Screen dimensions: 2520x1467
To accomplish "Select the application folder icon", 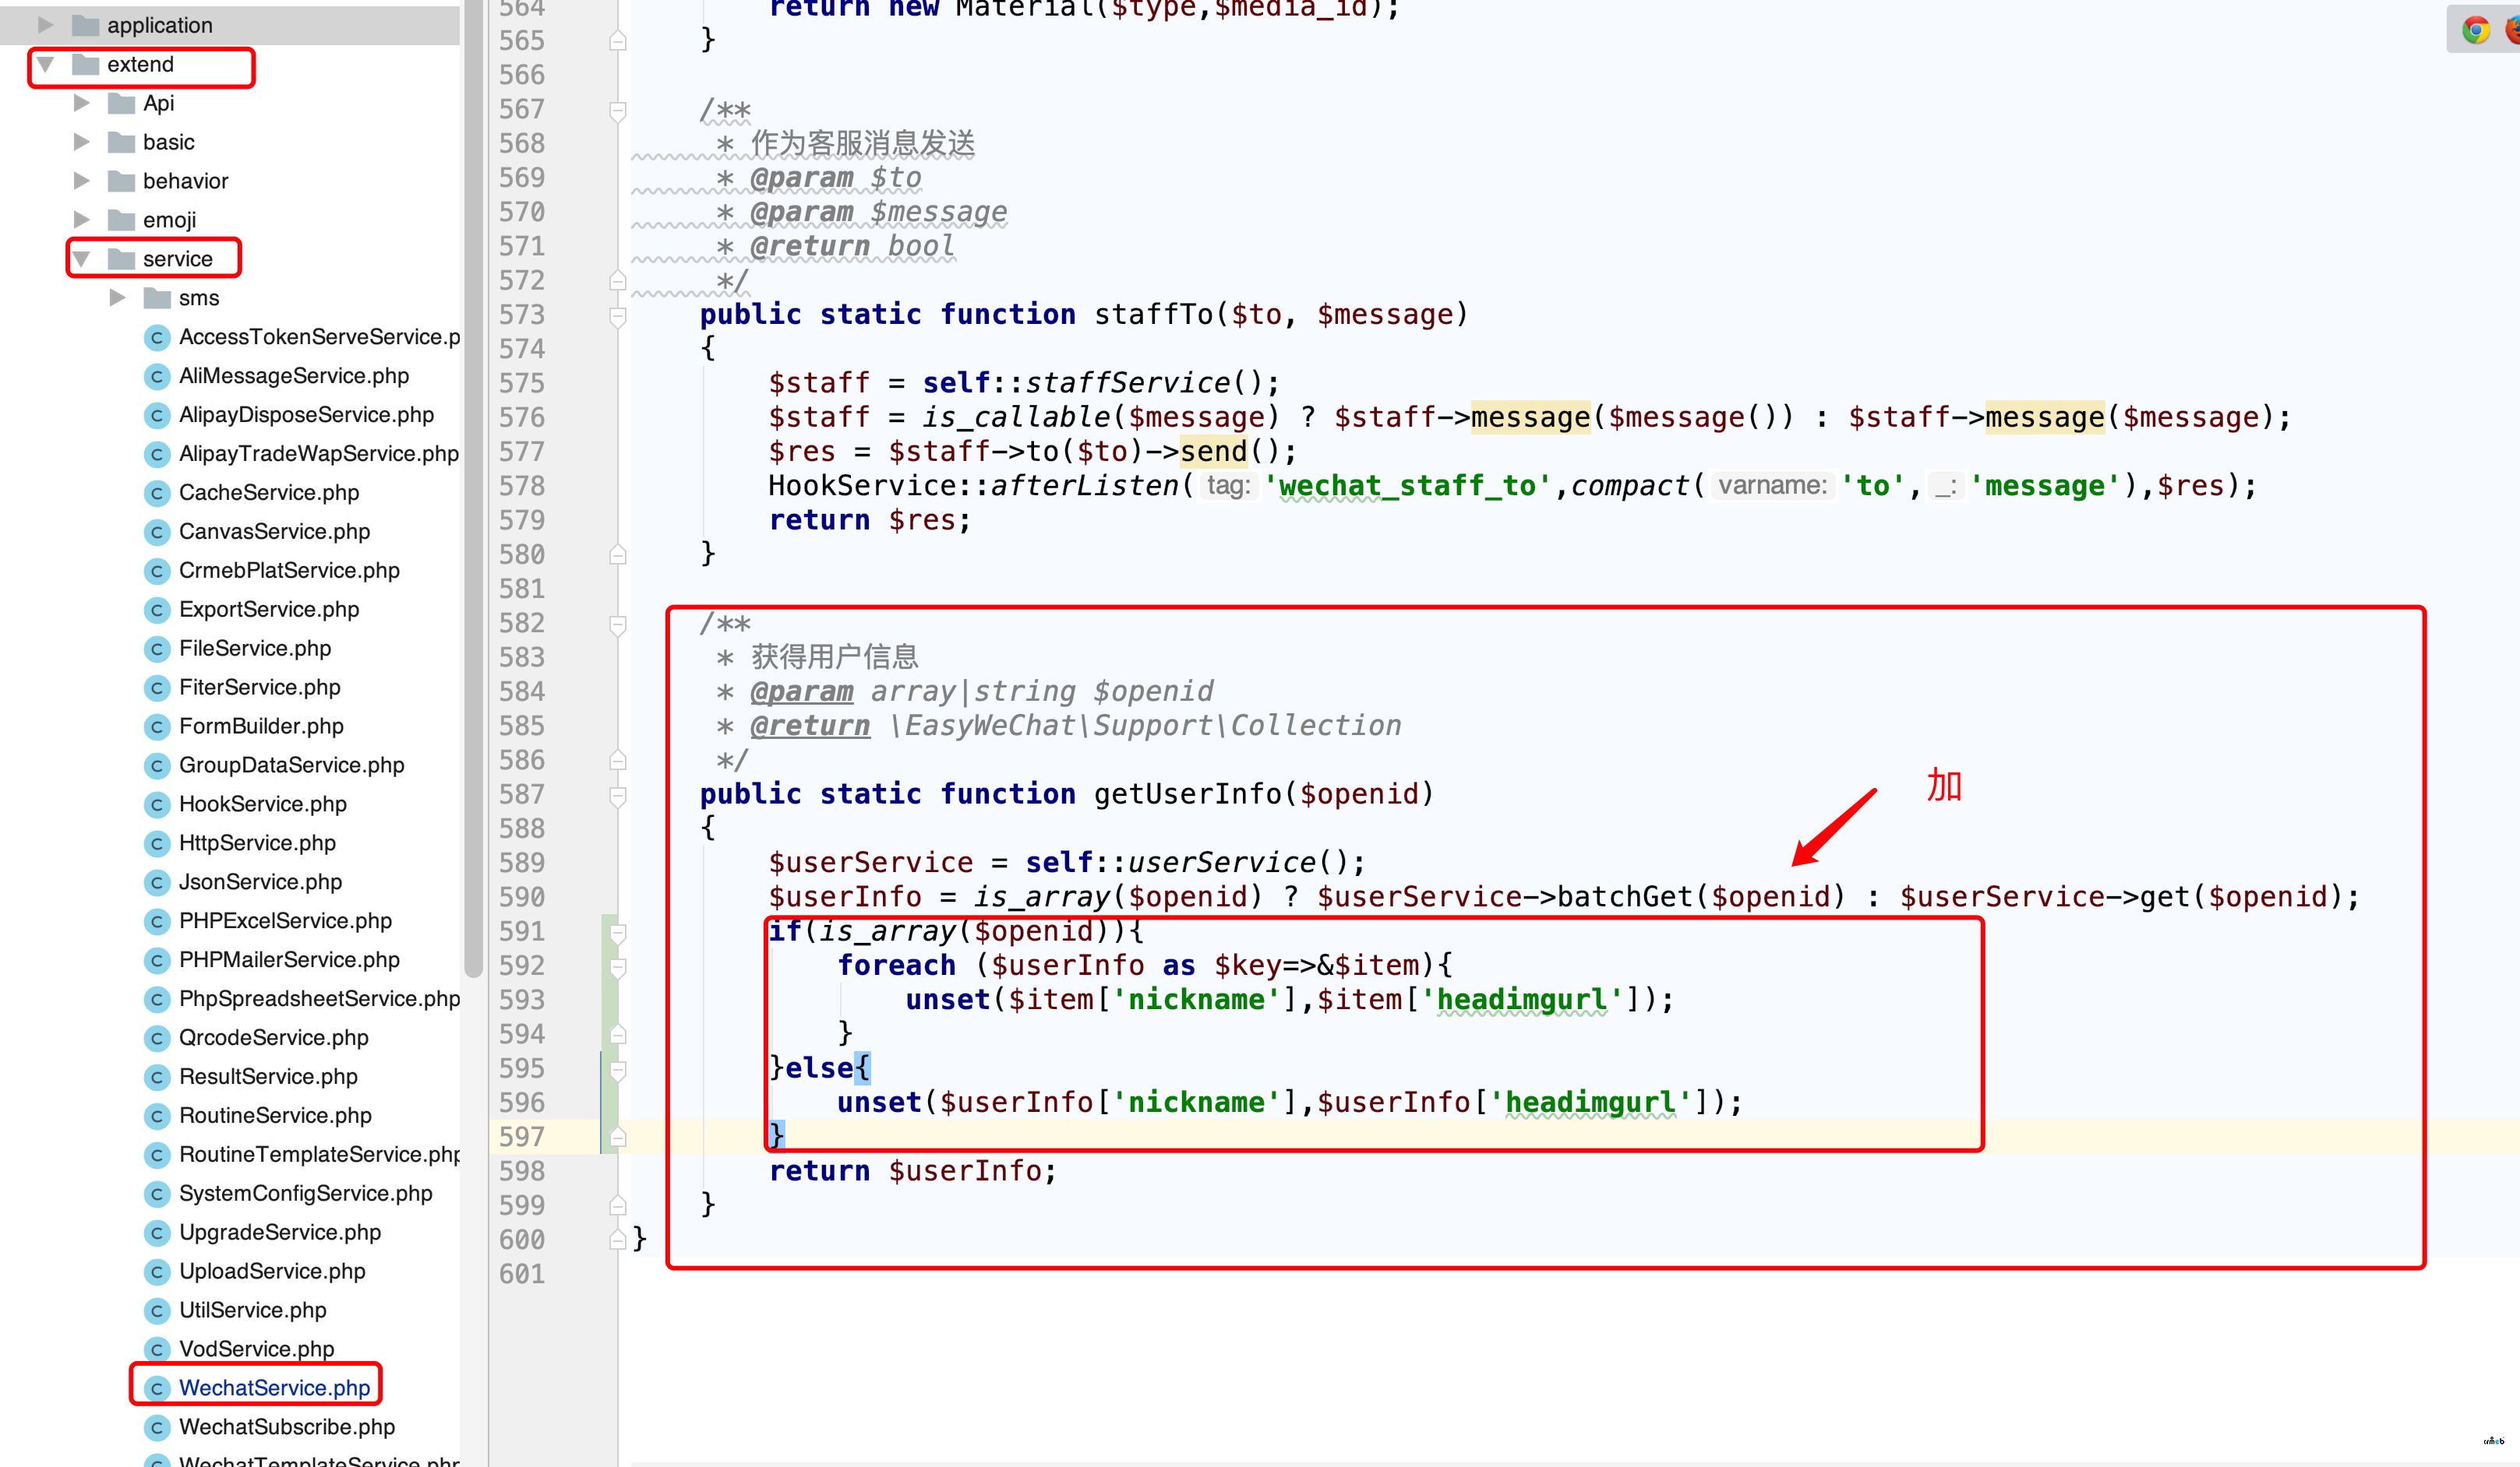I will coord(86,24).
